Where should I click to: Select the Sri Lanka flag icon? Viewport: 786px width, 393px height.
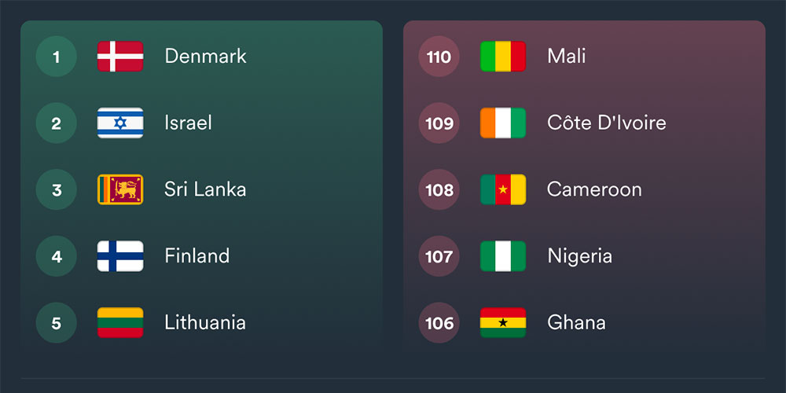coord(120,189)
